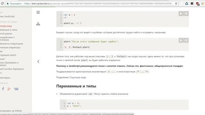Bookmark this page with the star icon
Image resolution: width=205 pixels, height=115 pixels.
click(x=176, y=4)
